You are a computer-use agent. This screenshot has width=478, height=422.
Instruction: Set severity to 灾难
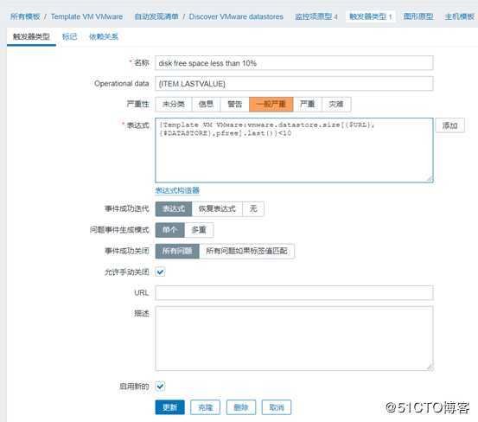tap(336, 105)
